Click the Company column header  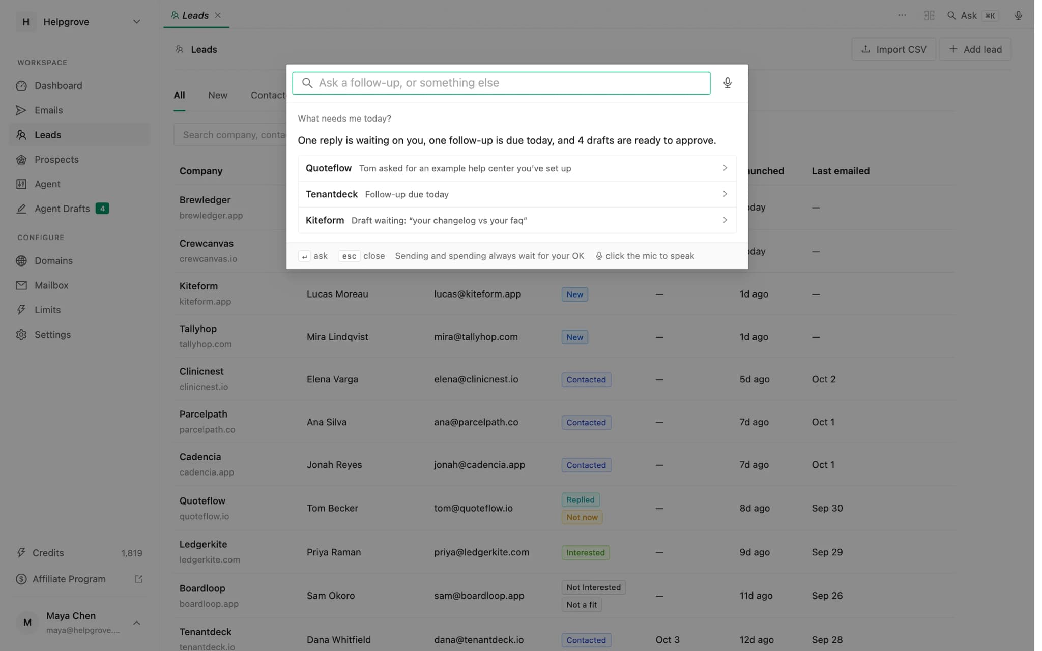point(201,171)
